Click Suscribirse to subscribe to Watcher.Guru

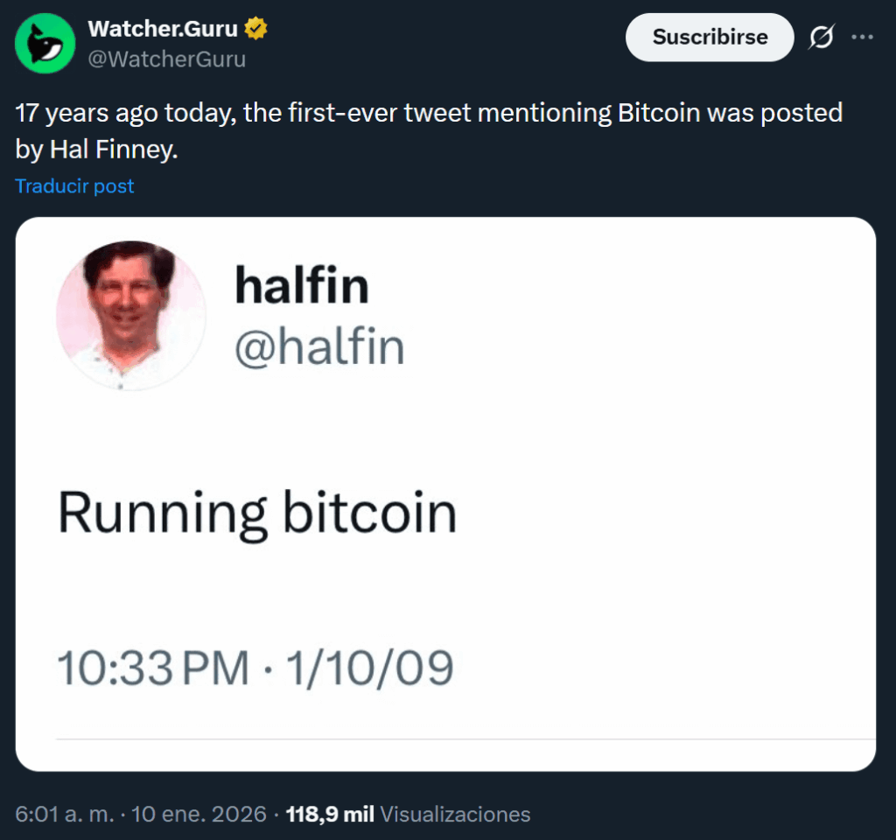pos(709,37)
